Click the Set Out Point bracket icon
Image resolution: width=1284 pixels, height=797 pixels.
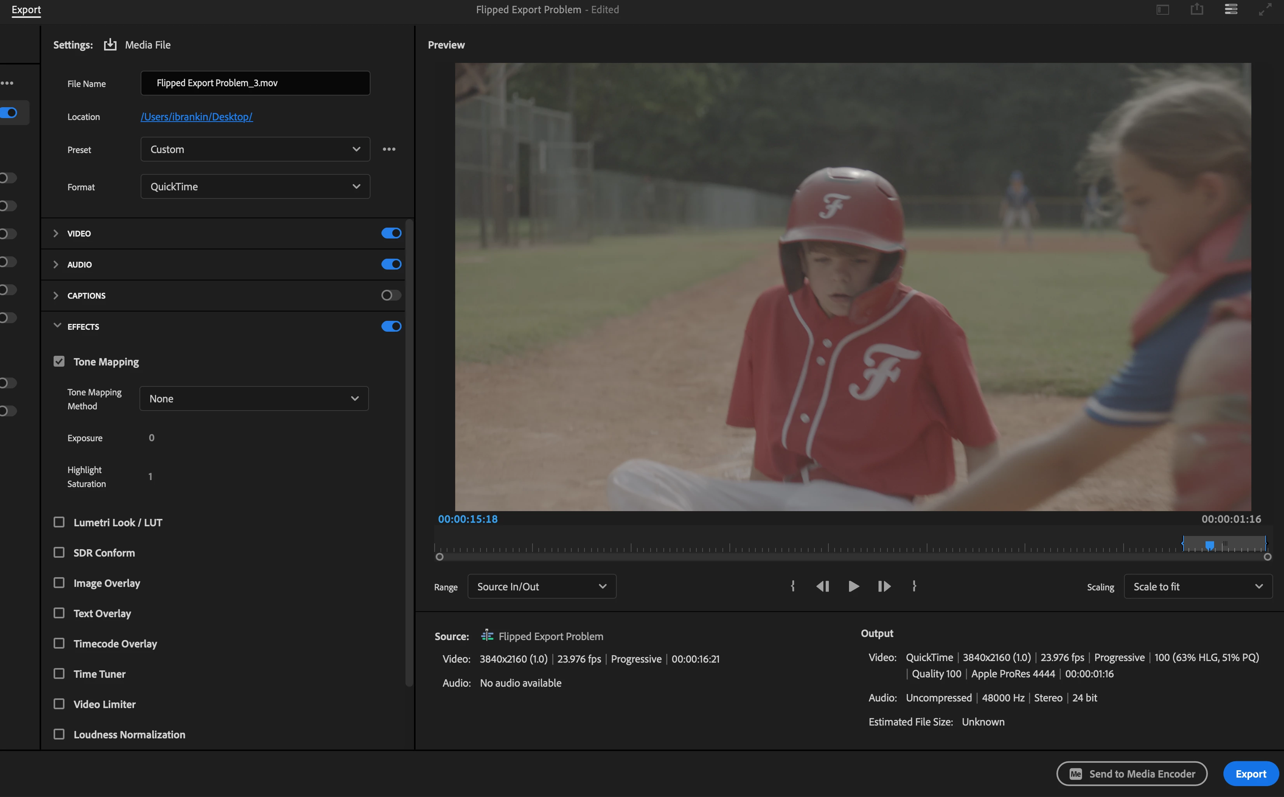click(x=914, y=586)
